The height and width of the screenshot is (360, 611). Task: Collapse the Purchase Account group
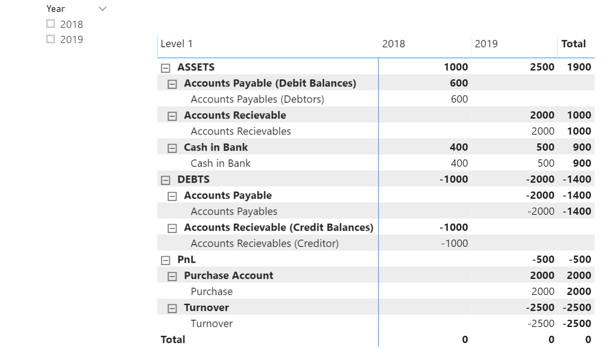(x=172, y=276)
